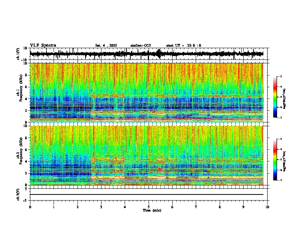
Task: Click the ch.2 spectrogram color scale bar
Action: (x=275, y=160)
